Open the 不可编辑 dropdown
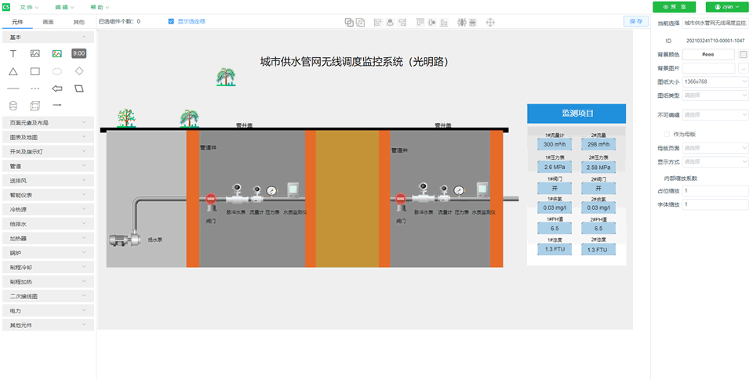Image resolution: width=753 pixels, height=379 pixels. click(715, 115)
